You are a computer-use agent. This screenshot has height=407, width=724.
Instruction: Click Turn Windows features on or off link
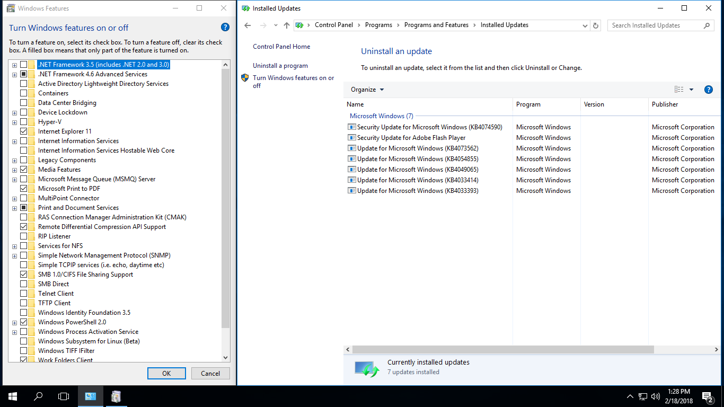coord(294,82)
